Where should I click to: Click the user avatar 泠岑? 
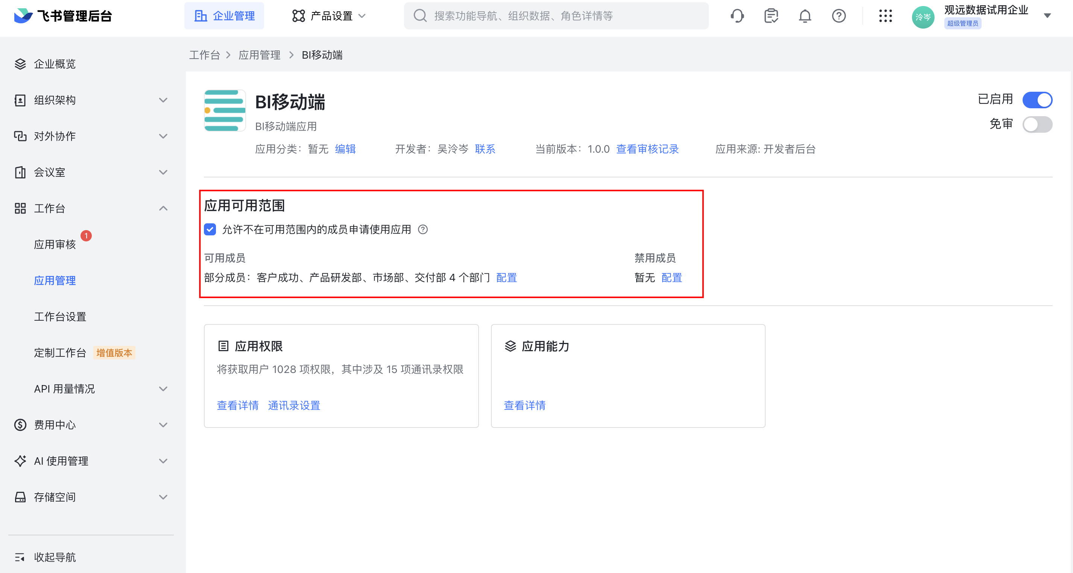tap(923, 17)
